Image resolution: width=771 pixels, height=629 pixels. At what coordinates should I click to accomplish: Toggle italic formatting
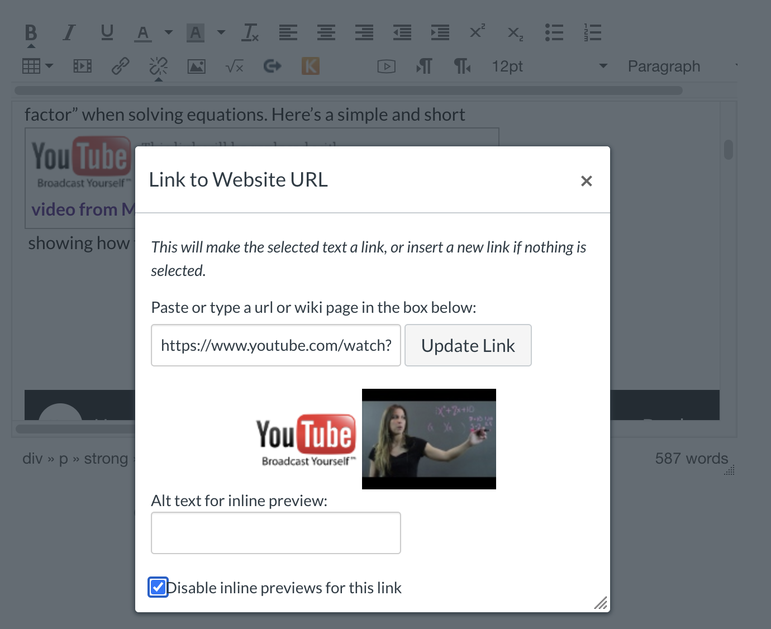point(69,32)
